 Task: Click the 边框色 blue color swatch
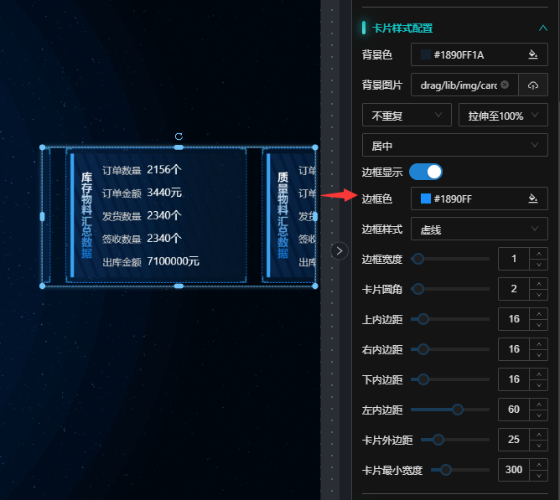[426, 198]
